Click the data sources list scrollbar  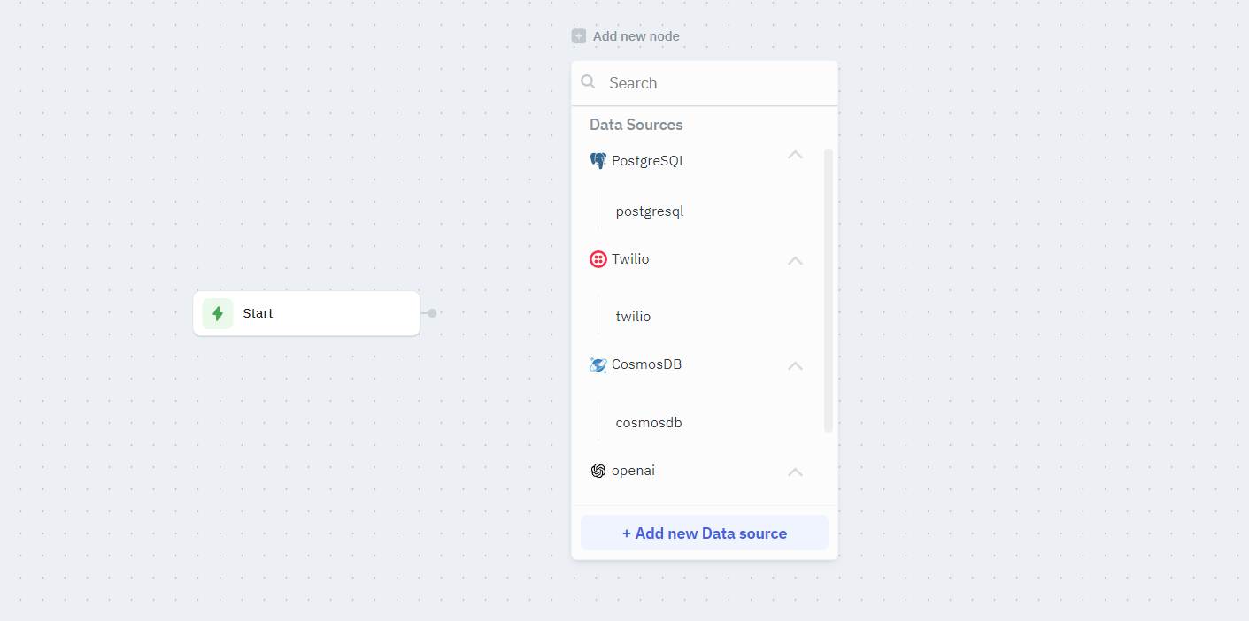tap(829, 290)
